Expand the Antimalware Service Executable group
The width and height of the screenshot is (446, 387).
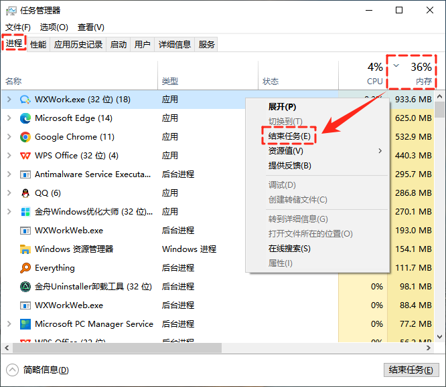9,174
